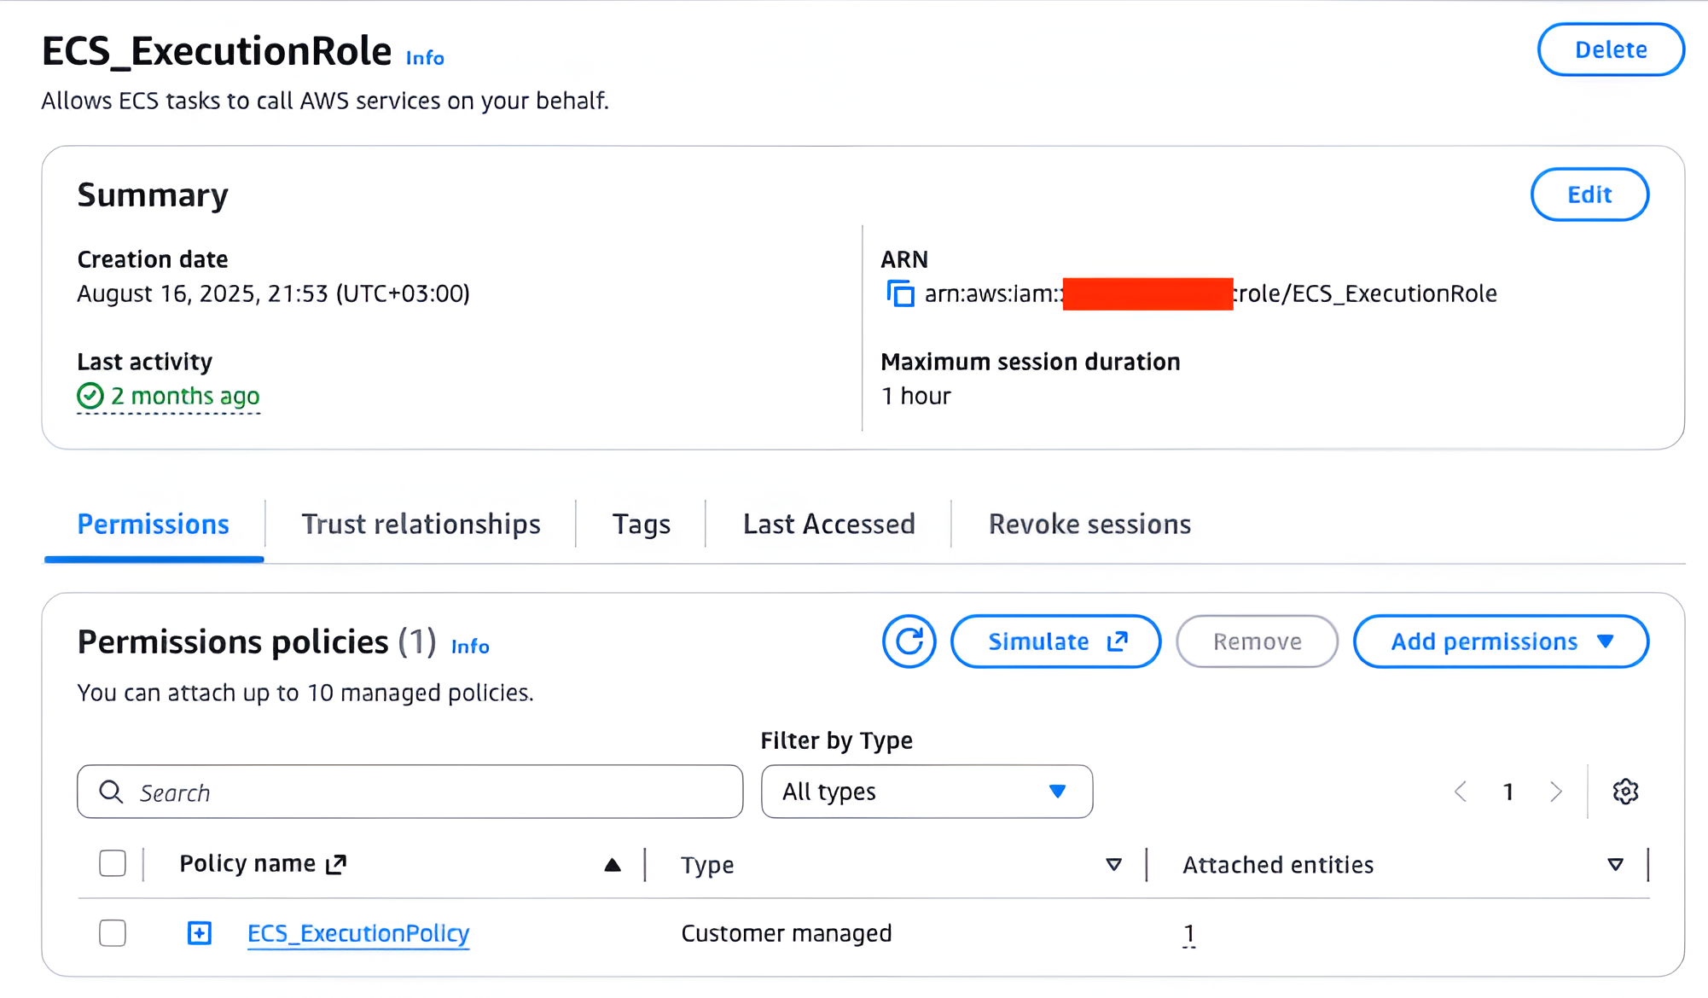The image size is (1708, 998).
Task: Refresh the permissions policies list
Action: [909, 641]
